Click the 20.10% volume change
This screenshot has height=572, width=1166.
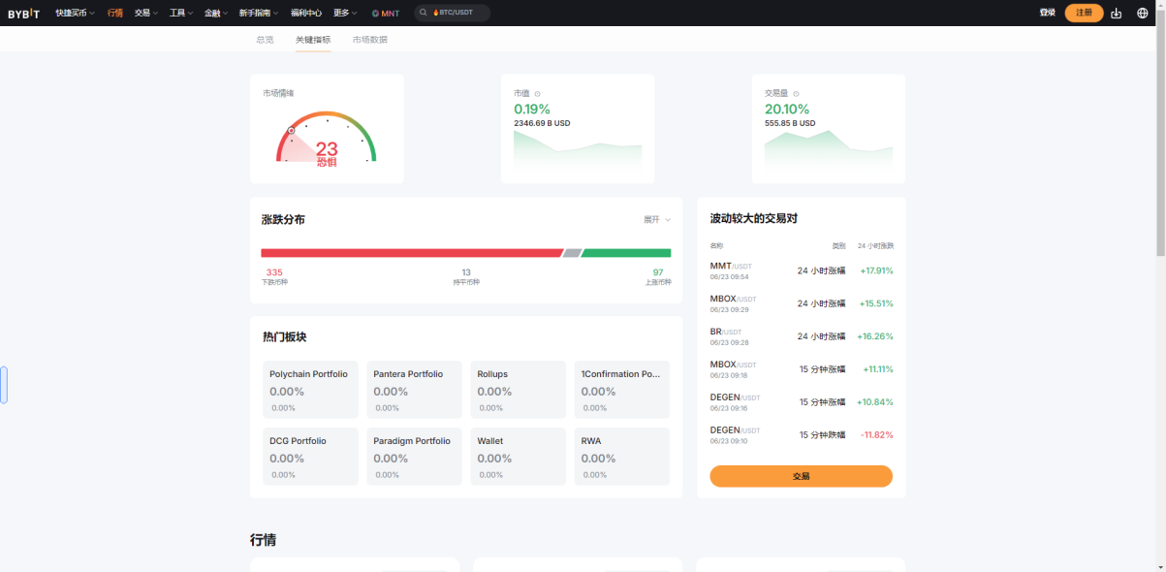point(787,109)
